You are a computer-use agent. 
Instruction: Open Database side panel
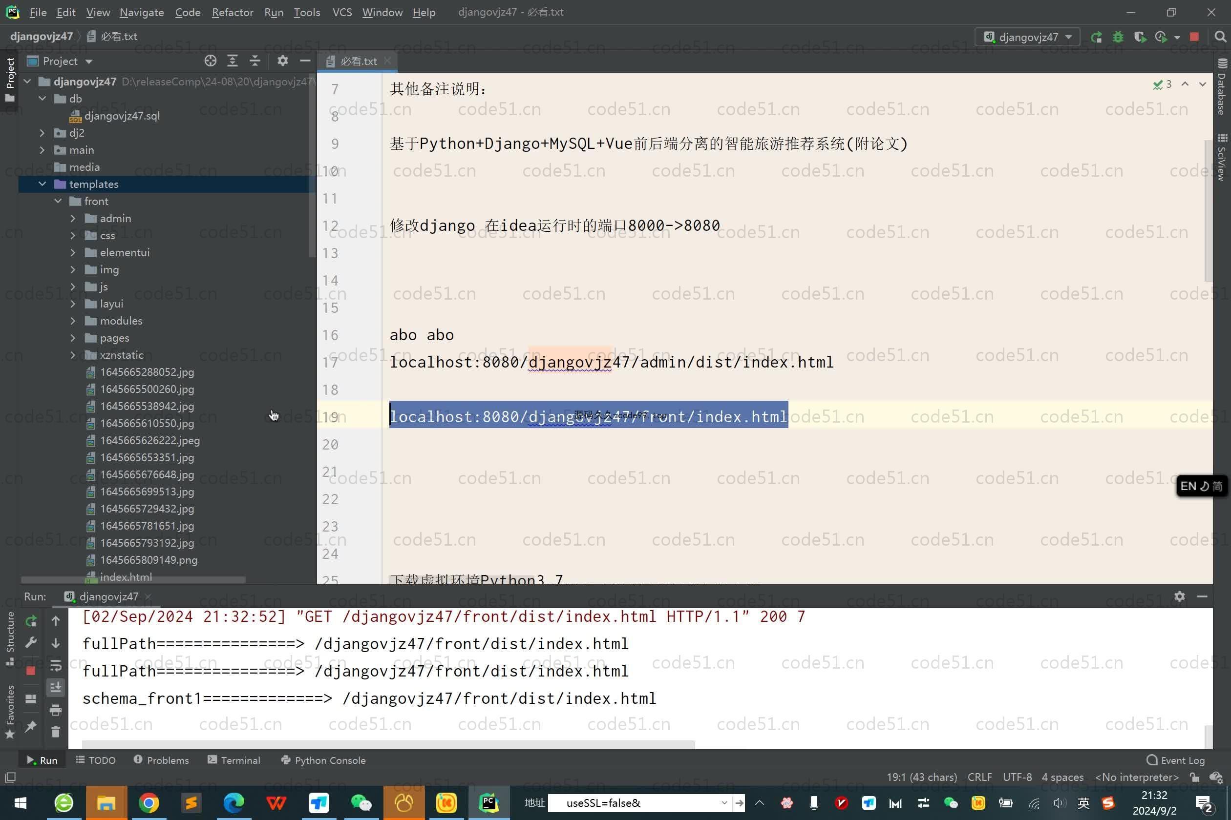pyautogui.click(x=1222, y=87)
